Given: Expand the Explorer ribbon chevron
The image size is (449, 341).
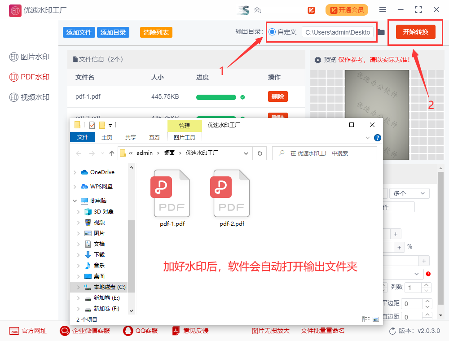Looking at the screenshot, I should [x=368, y=138].
